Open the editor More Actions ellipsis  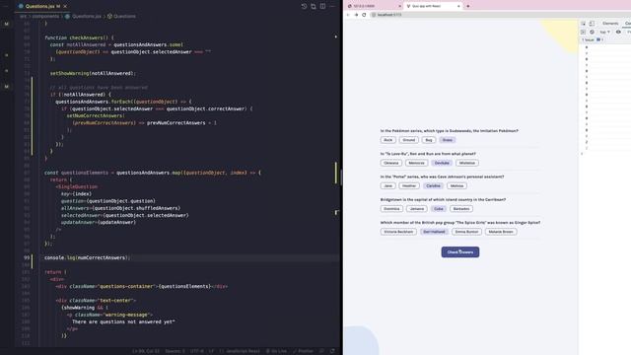coord(332,7)
